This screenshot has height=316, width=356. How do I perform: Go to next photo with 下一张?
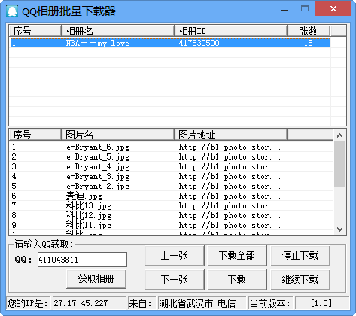pyautogui.click(x=175, y=279)
